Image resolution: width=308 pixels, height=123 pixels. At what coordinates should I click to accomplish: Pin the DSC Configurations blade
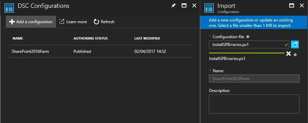tap(173, 6)
